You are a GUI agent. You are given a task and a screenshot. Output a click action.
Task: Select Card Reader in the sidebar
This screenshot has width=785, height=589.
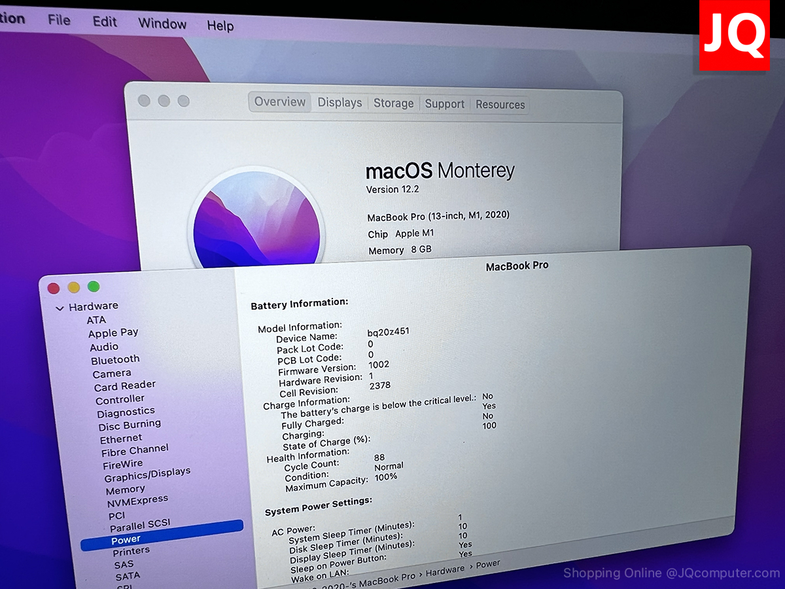coord(125,386)
